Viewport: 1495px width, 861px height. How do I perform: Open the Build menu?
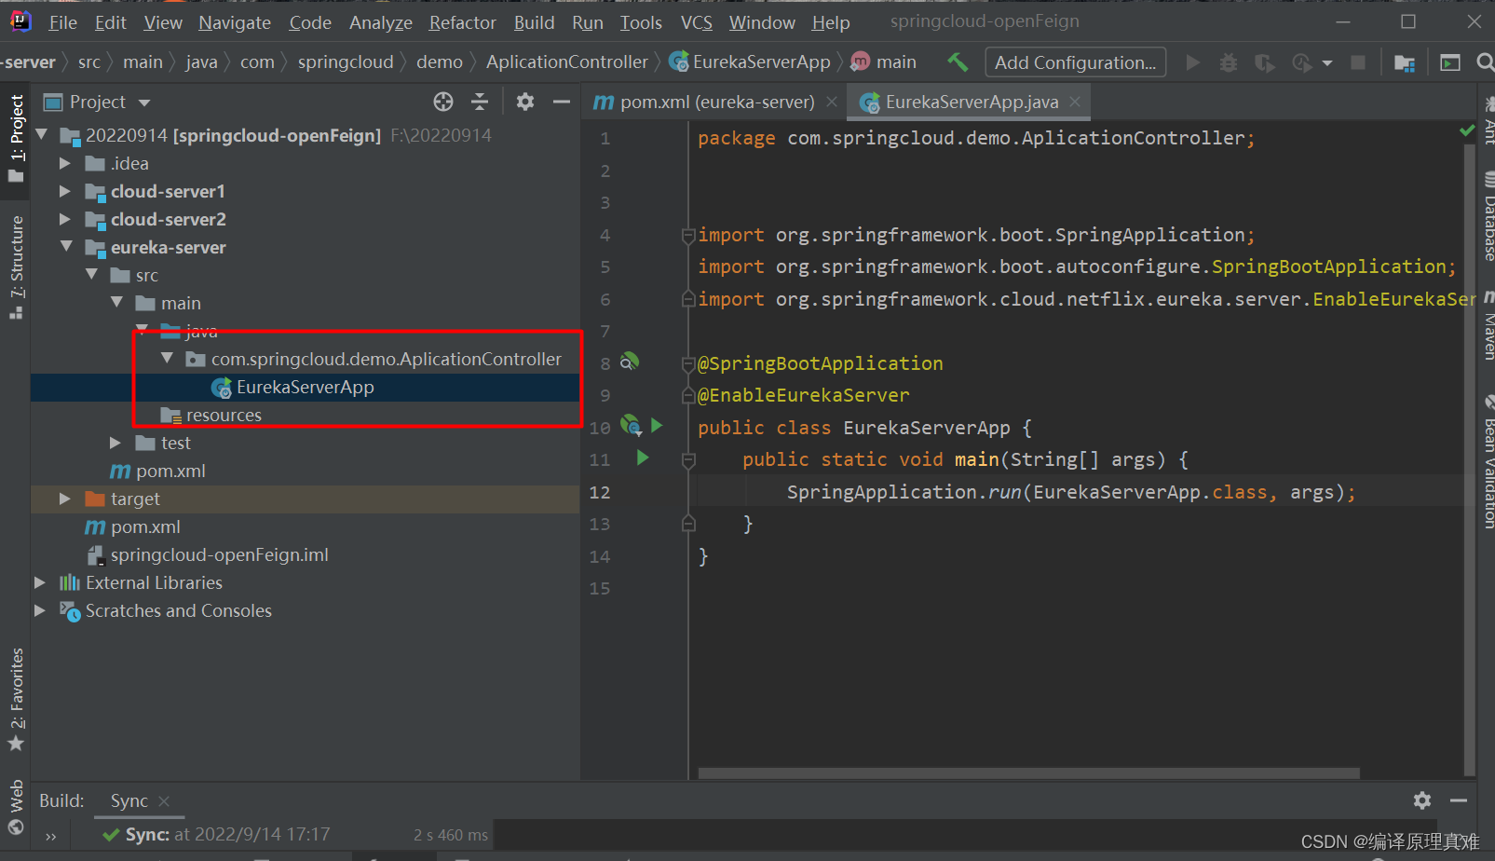(534, 22)
